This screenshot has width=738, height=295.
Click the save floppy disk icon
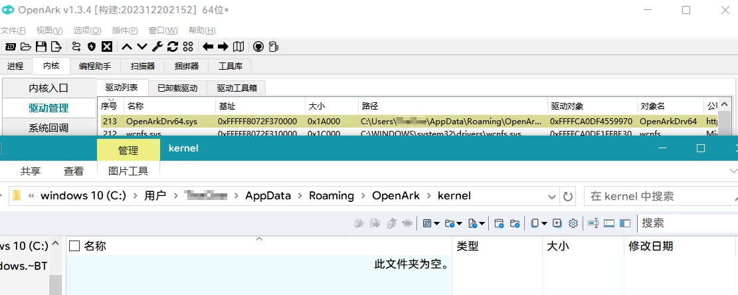pyautogui.click(x=41, y=47)
